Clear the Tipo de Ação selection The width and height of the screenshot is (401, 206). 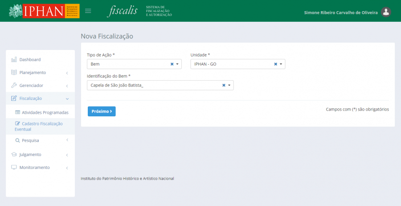[172, 64]
